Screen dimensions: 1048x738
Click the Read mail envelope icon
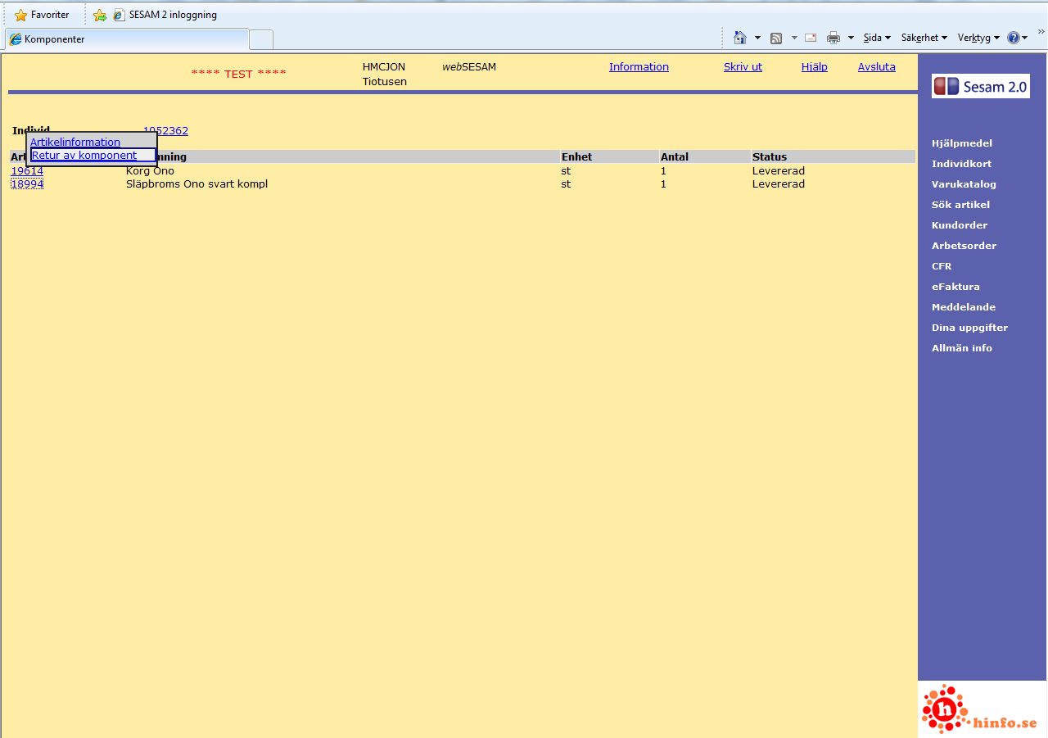811,38
